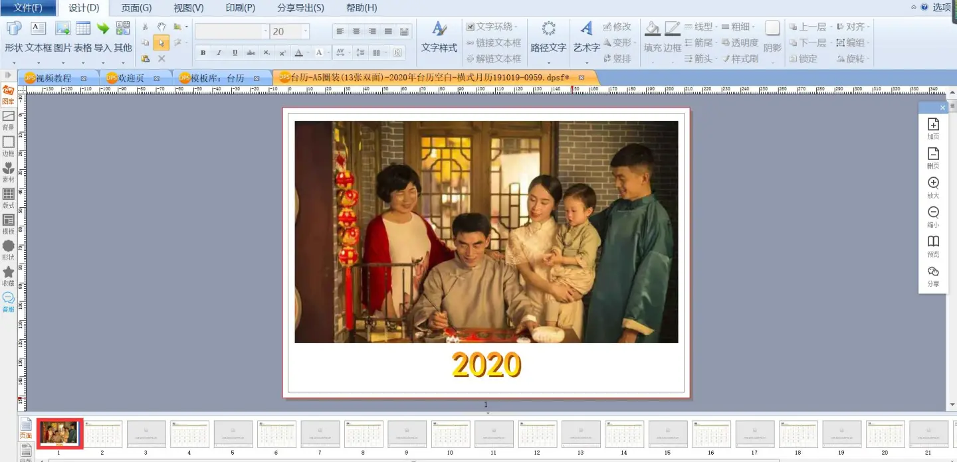Click the font color A button

tap(299, 52)
